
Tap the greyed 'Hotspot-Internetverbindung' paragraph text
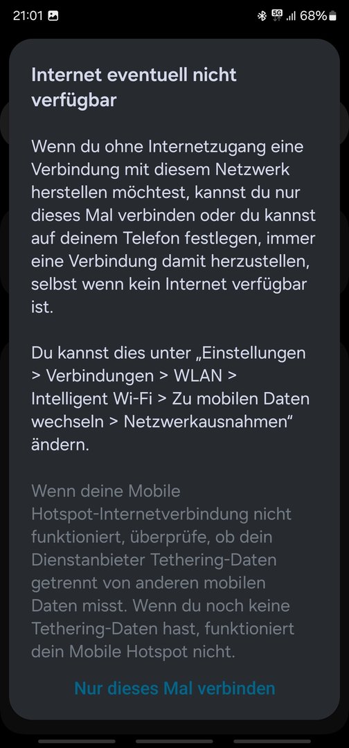click(x=140, y=514)
